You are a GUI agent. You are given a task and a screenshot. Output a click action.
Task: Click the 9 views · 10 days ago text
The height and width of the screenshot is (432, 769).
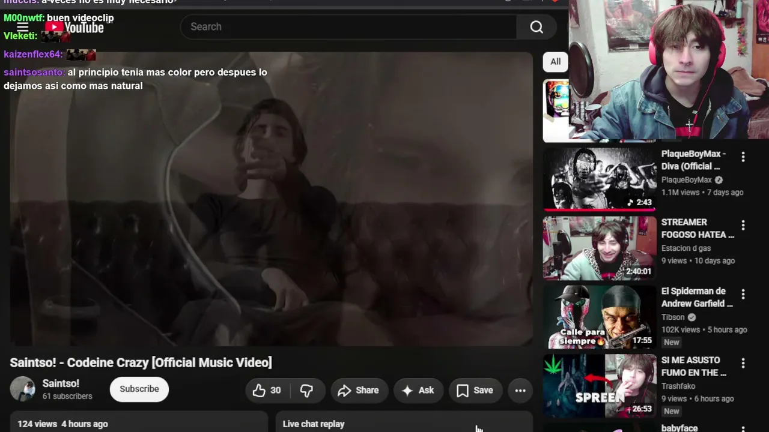click(698, 261)
